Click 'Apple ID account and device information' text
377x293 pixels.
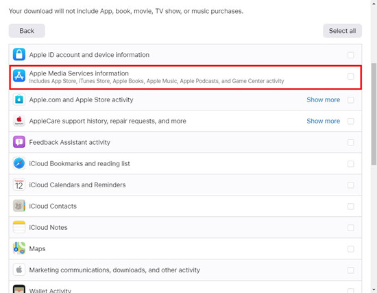[89, 55]
